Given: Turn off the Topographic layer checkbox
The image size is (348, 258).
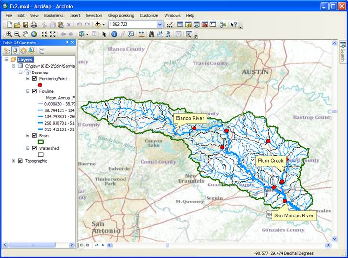Looking at the screenshot, I should [20, 161].
